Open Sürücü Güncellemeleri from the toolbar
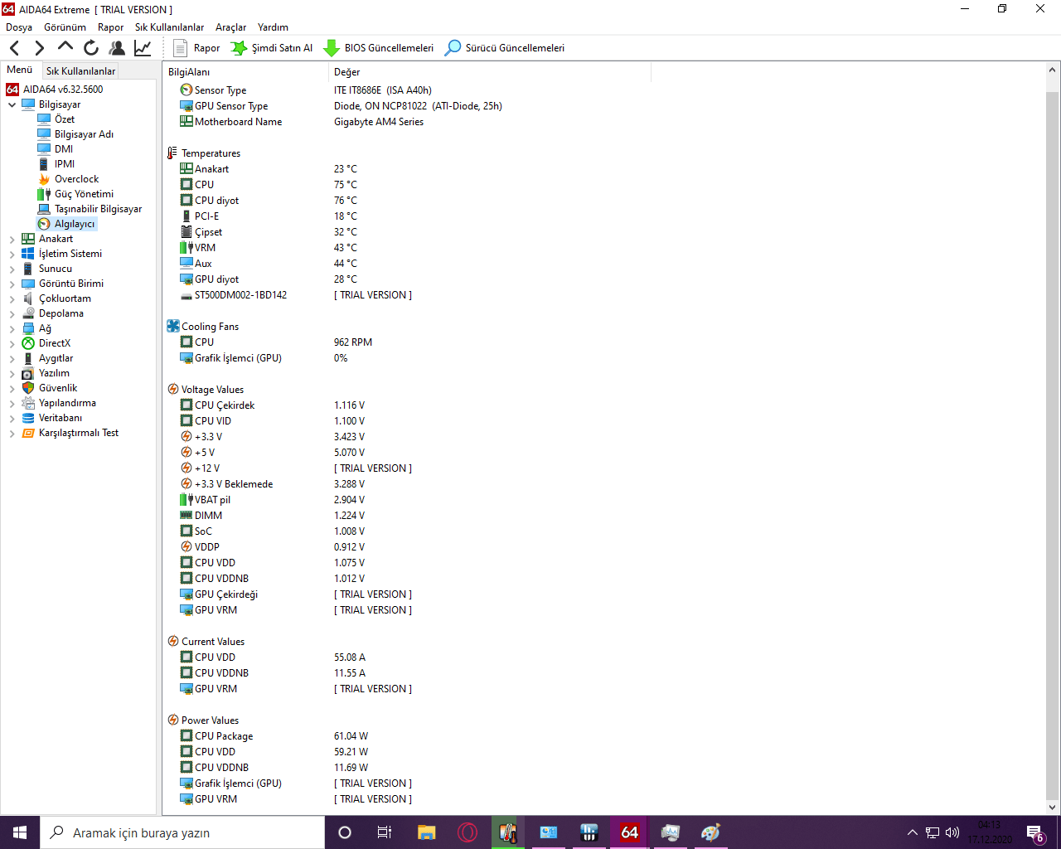Image resolution: width=1061 pixels, height=849 pixels. 505,48
